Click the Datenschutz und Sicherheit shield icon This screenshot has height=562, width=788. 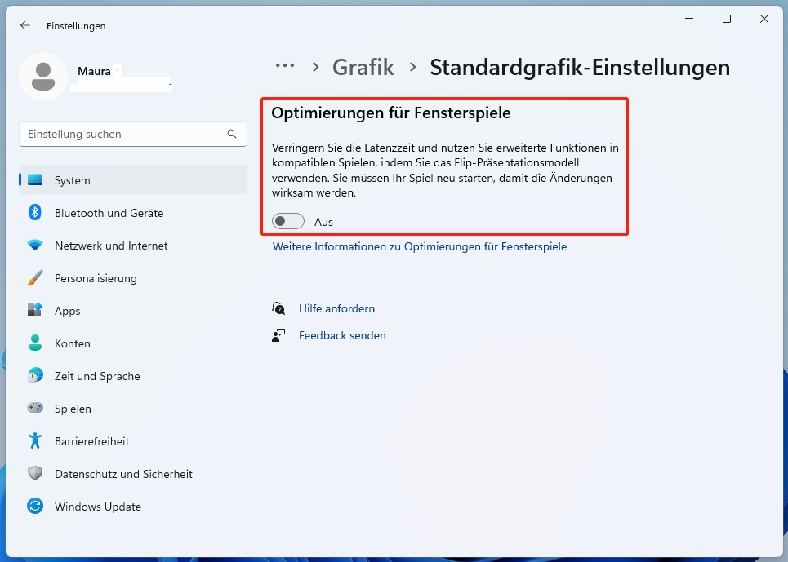36,474
